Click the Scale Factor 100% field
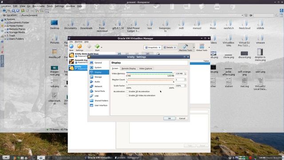Image resolution: width=284 pixels, height=160 pixels. click(x=179, y=85)
